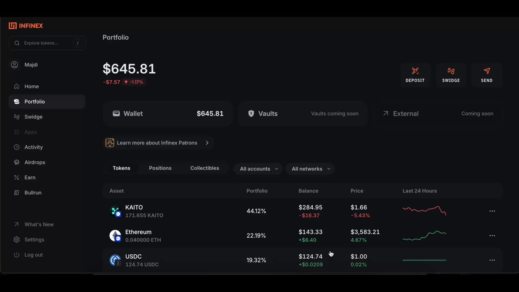
Task: Click the Bullrun icon
Action: pyautogui.click(x=16, y=193)
